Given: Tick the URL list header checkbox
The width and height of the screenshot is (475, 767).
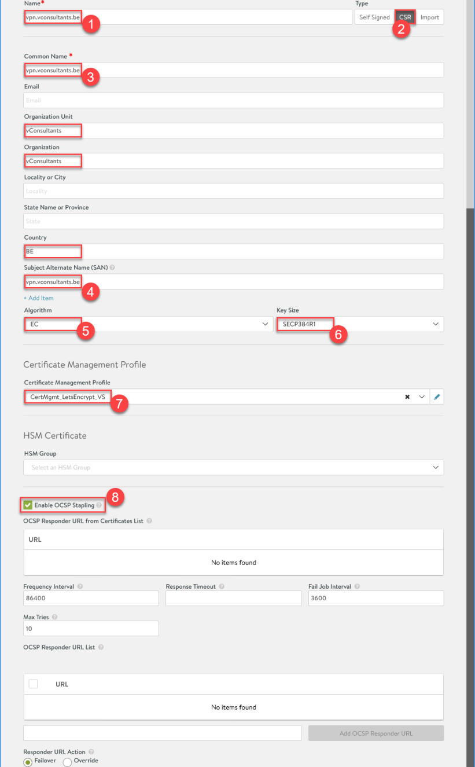Looking at the screenshot, I should click(x=34, y=684).
